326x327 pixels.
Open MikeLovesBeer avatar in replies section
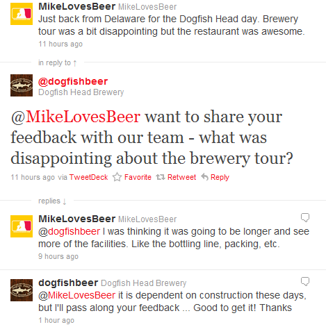[x=22, y=226]
